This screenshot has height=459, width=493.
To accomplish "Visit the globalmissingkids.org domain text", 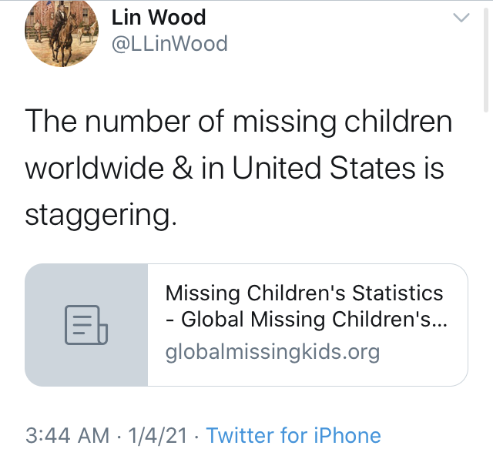I will (273, 351).
